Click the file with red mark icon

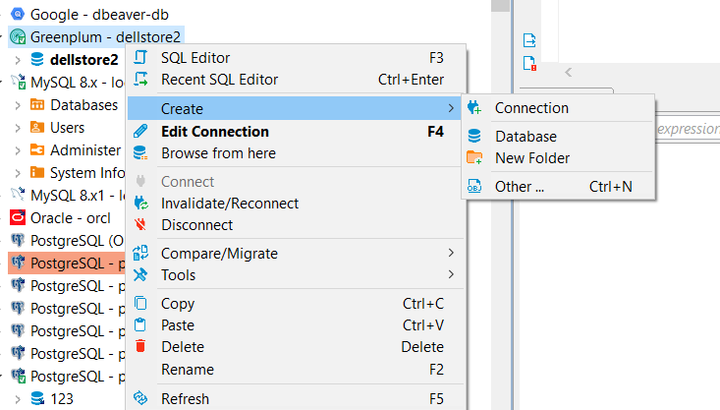[529, 64]
